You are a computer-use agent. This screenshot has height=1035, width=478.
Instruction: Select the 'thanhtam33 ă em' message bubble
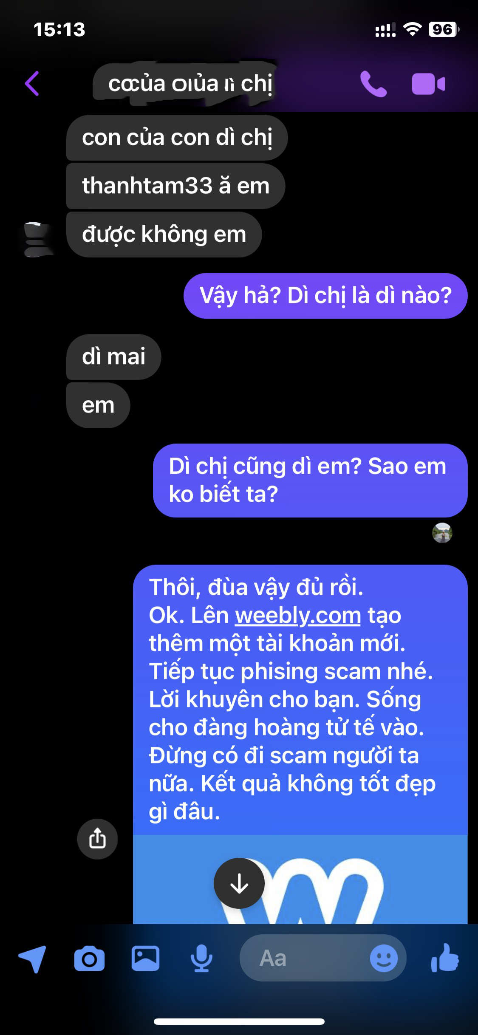coord(176,186)
